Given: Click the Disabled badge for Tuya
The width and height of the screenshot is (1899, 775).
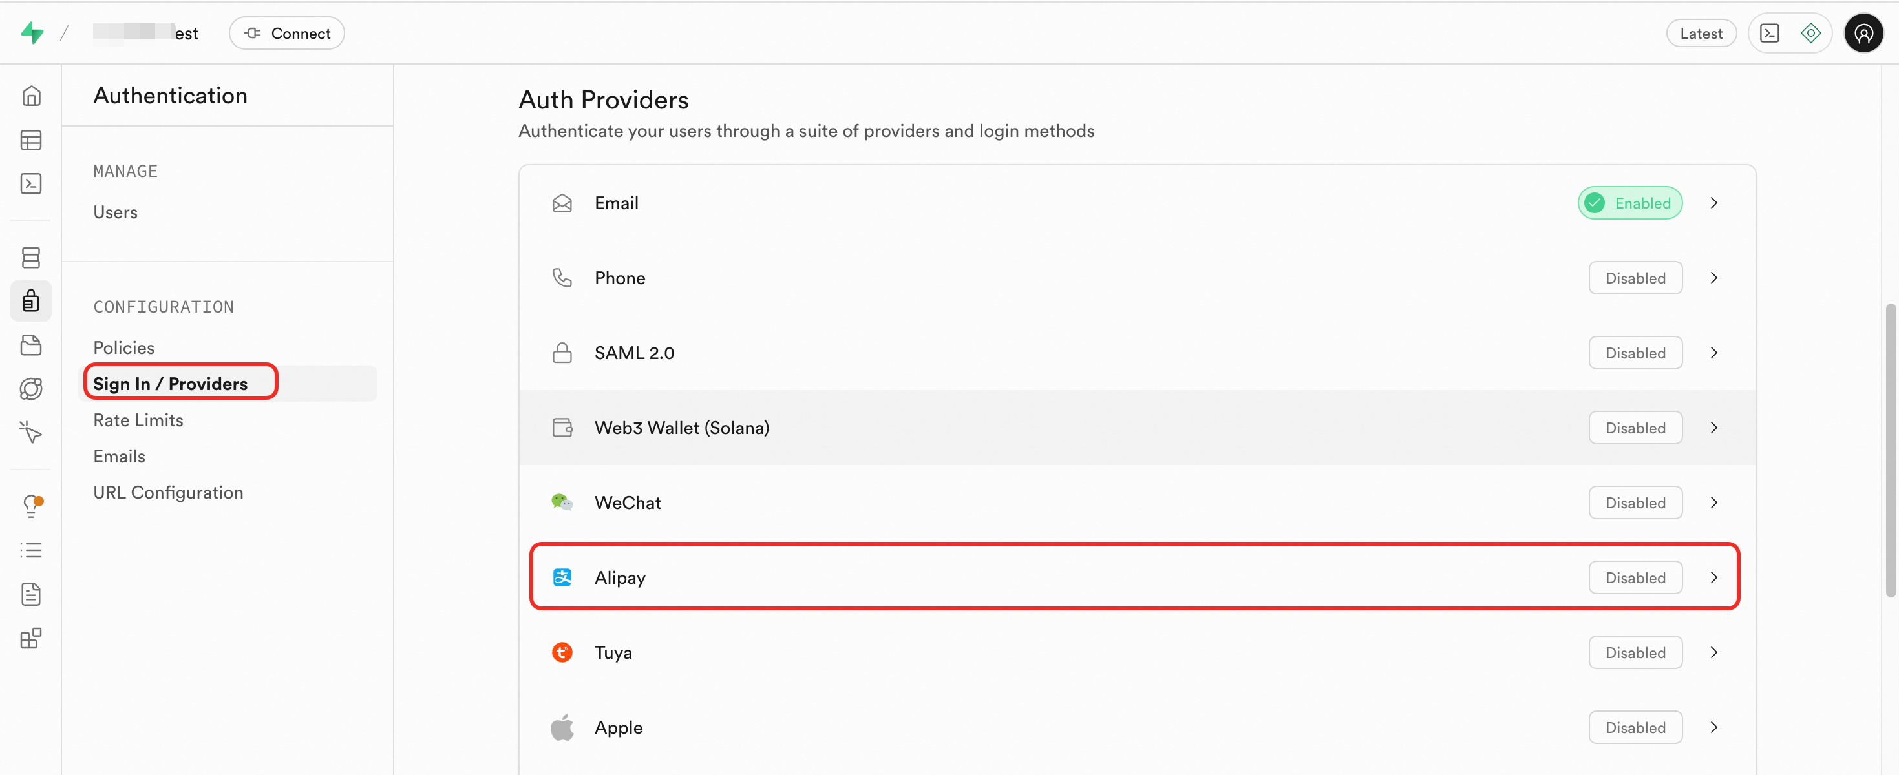Looking at the screenshot, I should pos(1635,652).
